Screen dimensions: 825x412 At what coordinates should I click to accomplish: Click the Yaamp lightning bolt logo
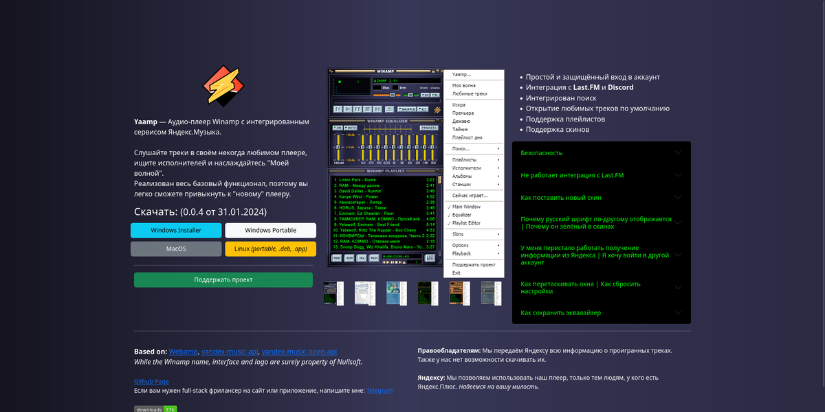[x=223, y=87]
